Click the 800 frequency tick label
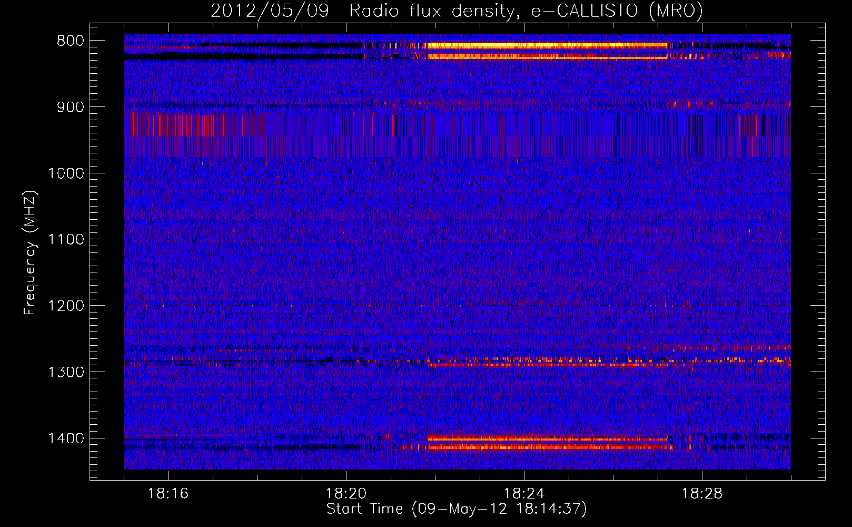 click(x=70, y=41)
